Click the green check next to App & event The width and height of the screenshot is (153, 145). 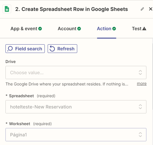click(40, 29)
